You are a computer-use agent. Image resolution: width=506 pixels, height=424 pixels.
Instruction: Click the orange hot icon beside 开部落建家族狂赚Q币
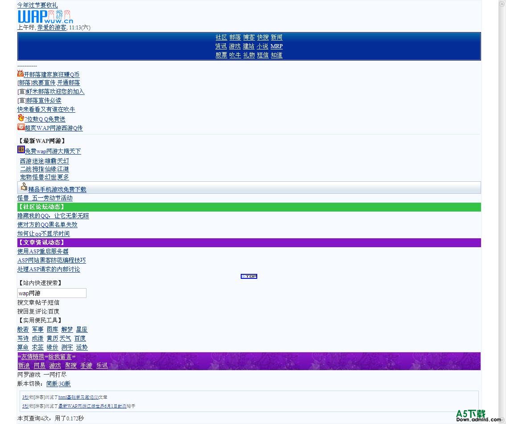tap(21, 73)
